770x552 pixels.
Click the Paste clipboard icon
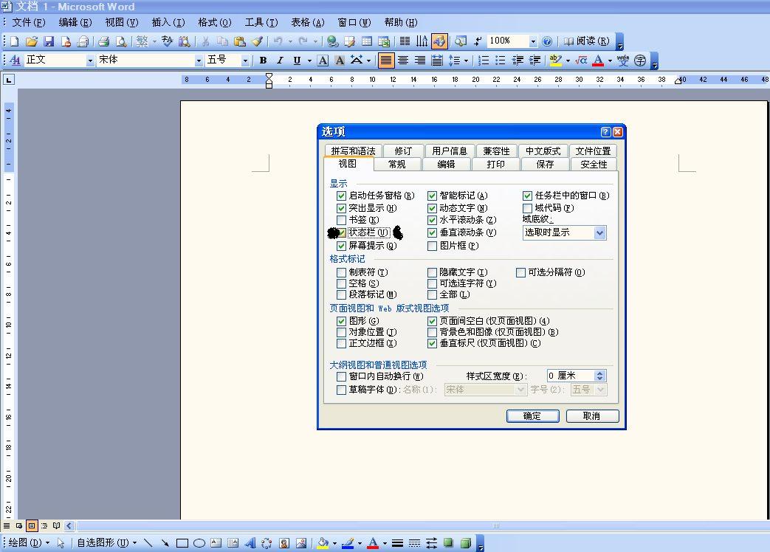240,41
